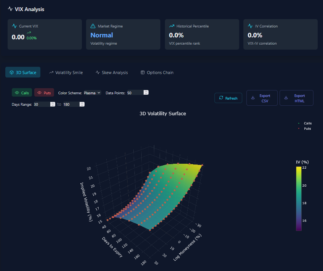This screenshot has width=323, height=271.
Task: Click the Current VIX 0.00 value
Action: pos(18,37)
